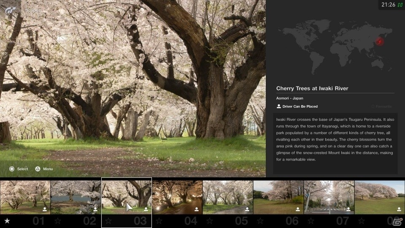Select thumbnail 02 with the lake view
The width and height of the screenshot is (405, 228).
click(76, 197)
